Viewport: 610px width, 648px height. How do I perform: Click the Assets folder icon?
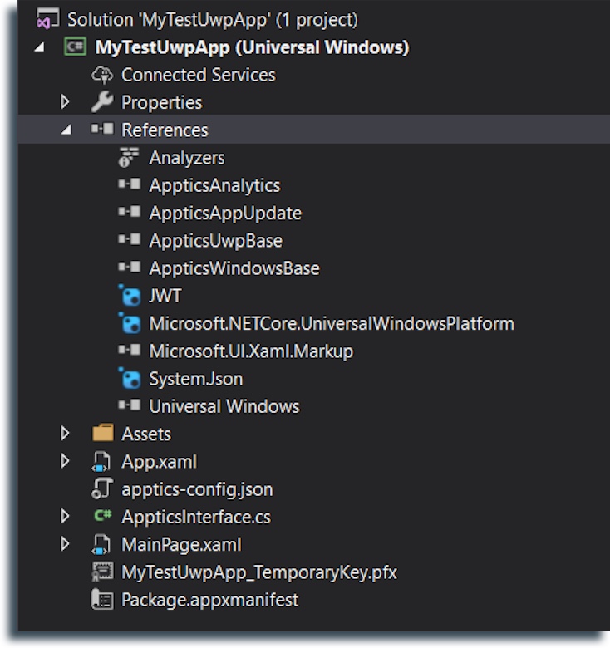[x=102, y=434]
